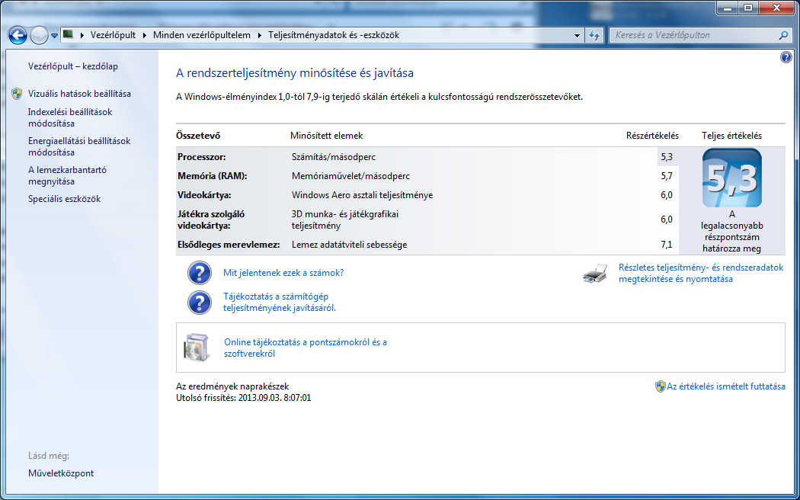Click Memóriaművelet/másodperc description text
The image size is (800, 500).
pyautogui.click(x=351, y=176)
